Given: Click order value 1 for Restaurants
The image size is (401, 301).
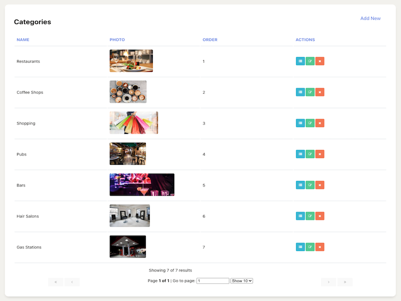Looking at the screenshot, I should click(x=204, y=61).
